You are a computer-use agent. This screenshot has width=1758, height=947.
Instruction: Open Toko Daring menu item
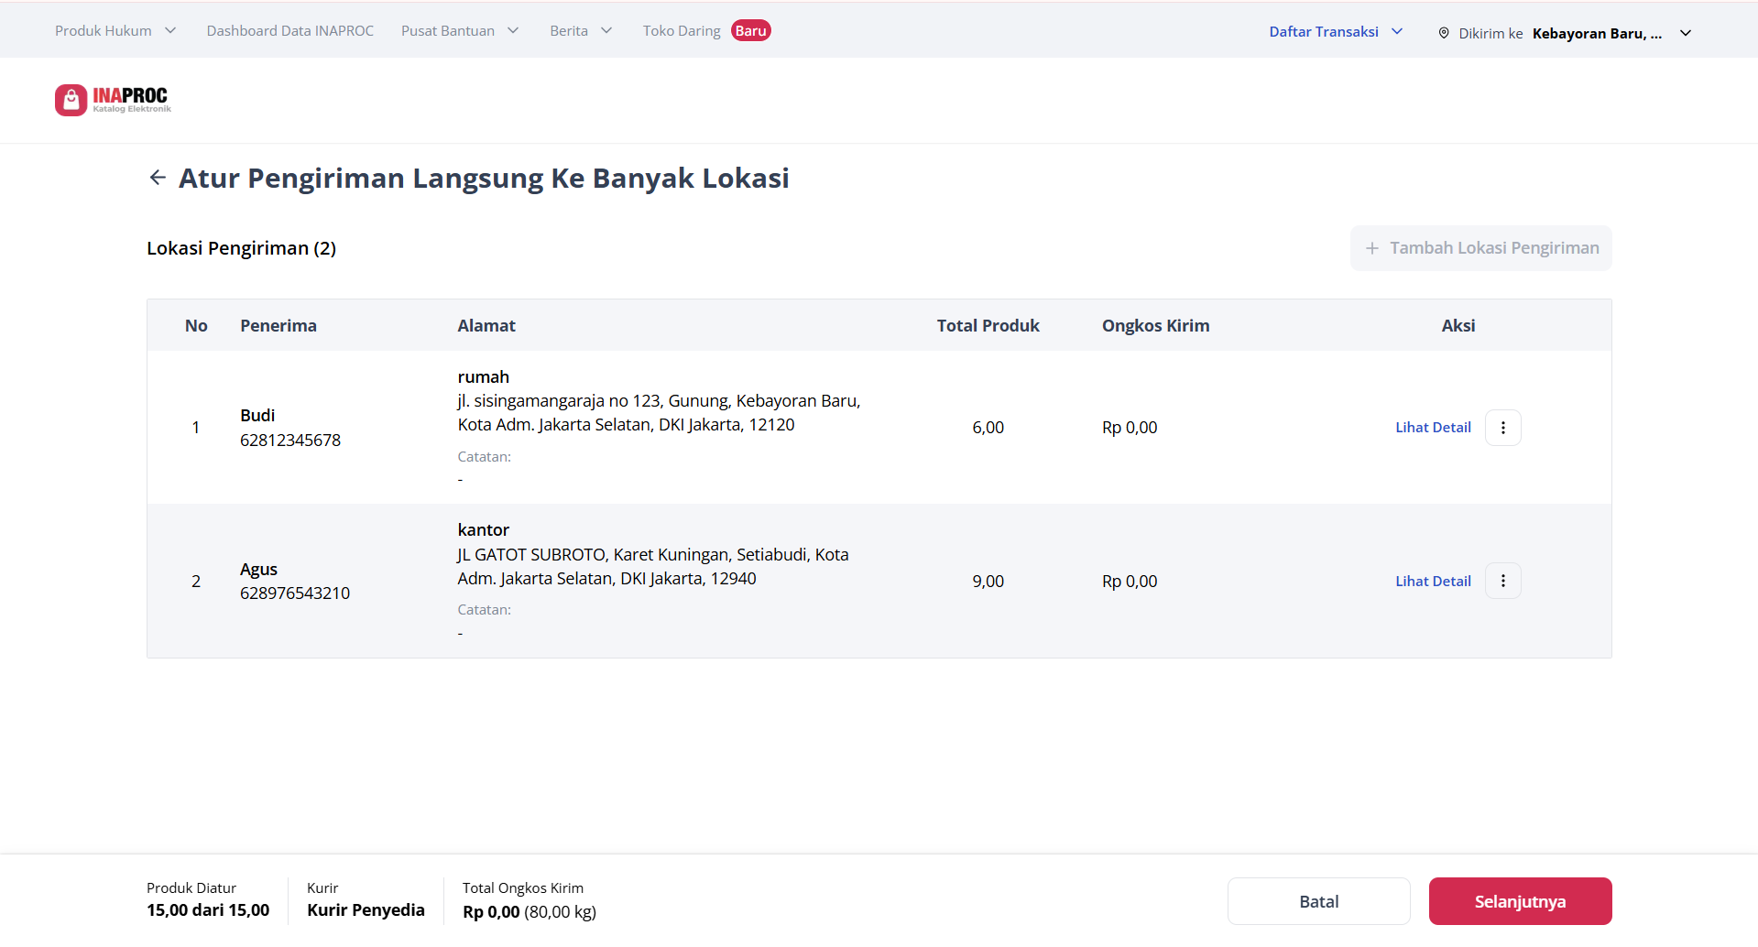tap(682, 31)
